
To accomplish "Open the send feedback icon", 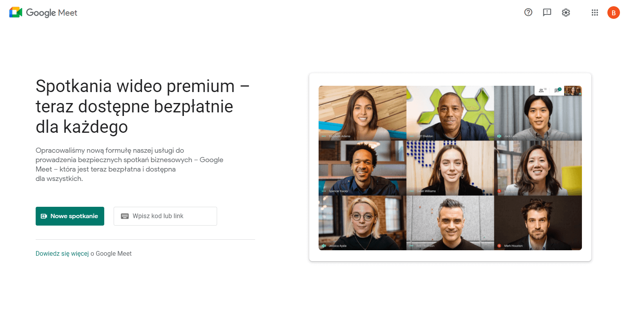I will click(x=547, y=13).
